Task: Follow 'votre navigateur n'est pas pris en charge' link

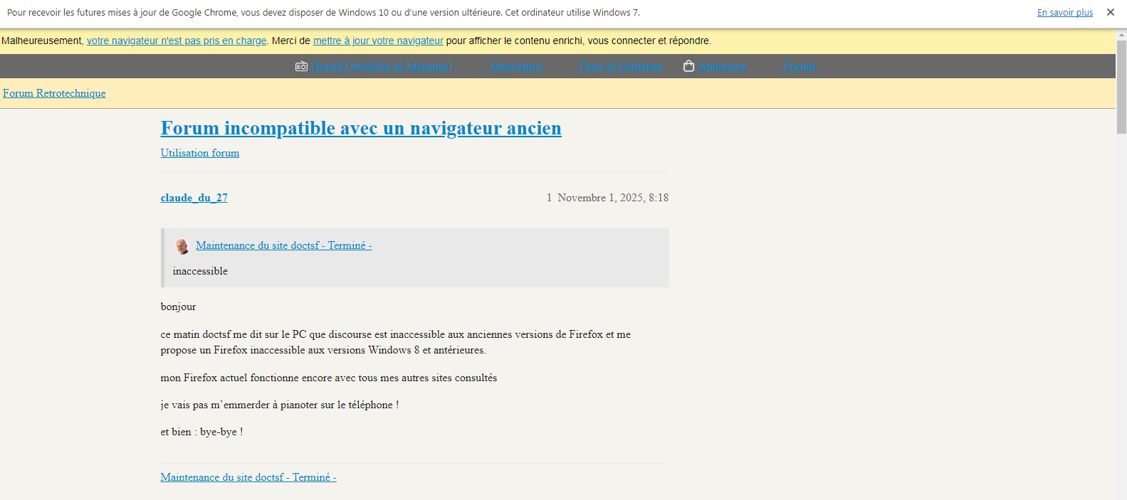Action: 177,41
